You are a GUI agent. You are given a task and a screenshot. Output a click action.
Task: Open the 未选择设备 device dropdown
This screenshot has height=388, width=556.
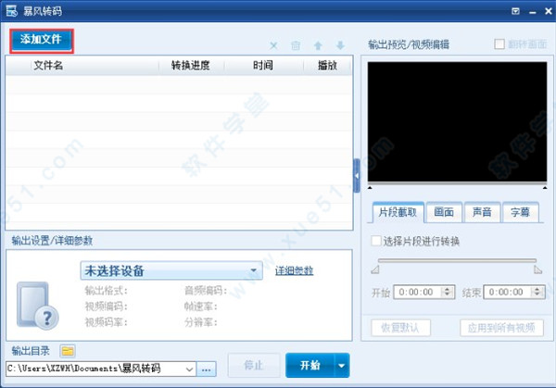point(171,270)
